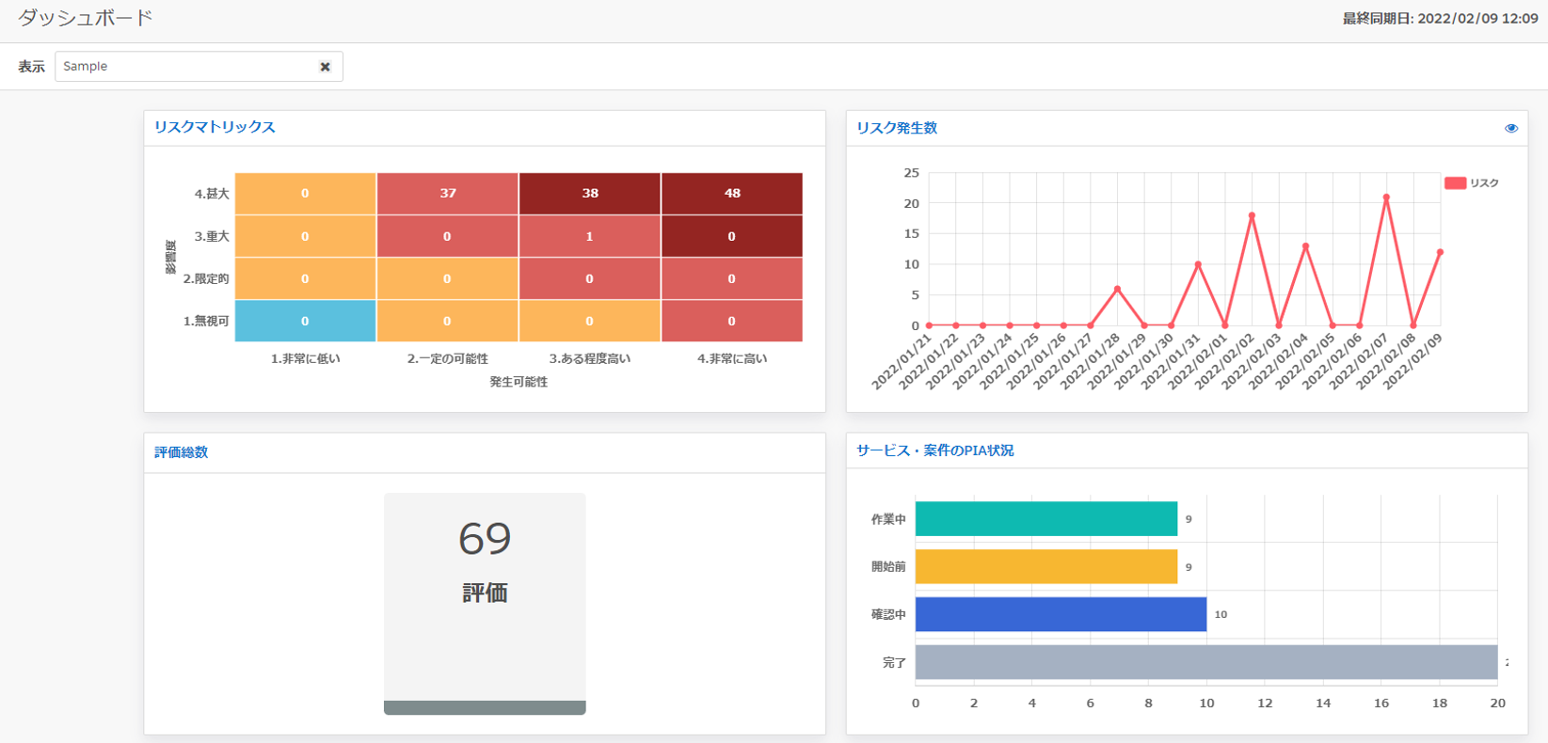Click the matrix cell showing 1

589,236
